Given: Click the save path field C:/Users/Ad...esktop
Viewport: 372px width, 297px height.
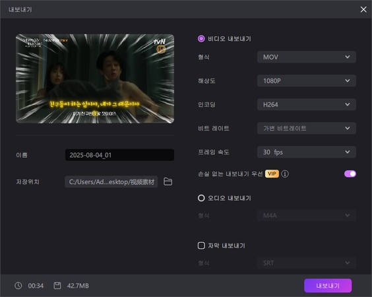Looking at the screenshot, I should [x=111, y=181].
